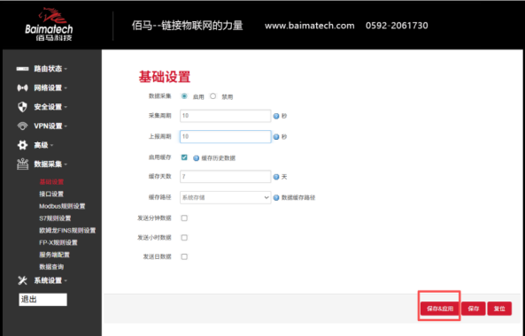Click the router icon beside 路由状态
The width and height of the screenshot is (525, 336).
(22, 69)
